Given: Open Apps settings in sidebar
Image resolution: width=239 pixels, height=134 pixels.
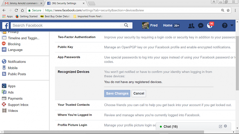Looking at the screenshot, I should (x=11, y=86).
